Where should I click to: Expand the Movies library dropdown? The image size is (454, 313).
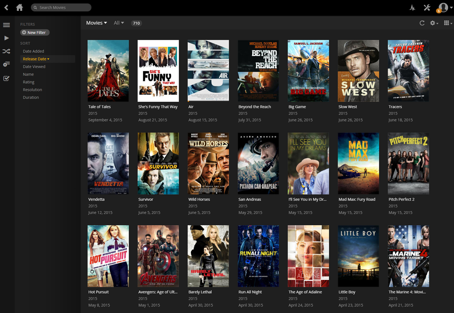pos(96,23)
